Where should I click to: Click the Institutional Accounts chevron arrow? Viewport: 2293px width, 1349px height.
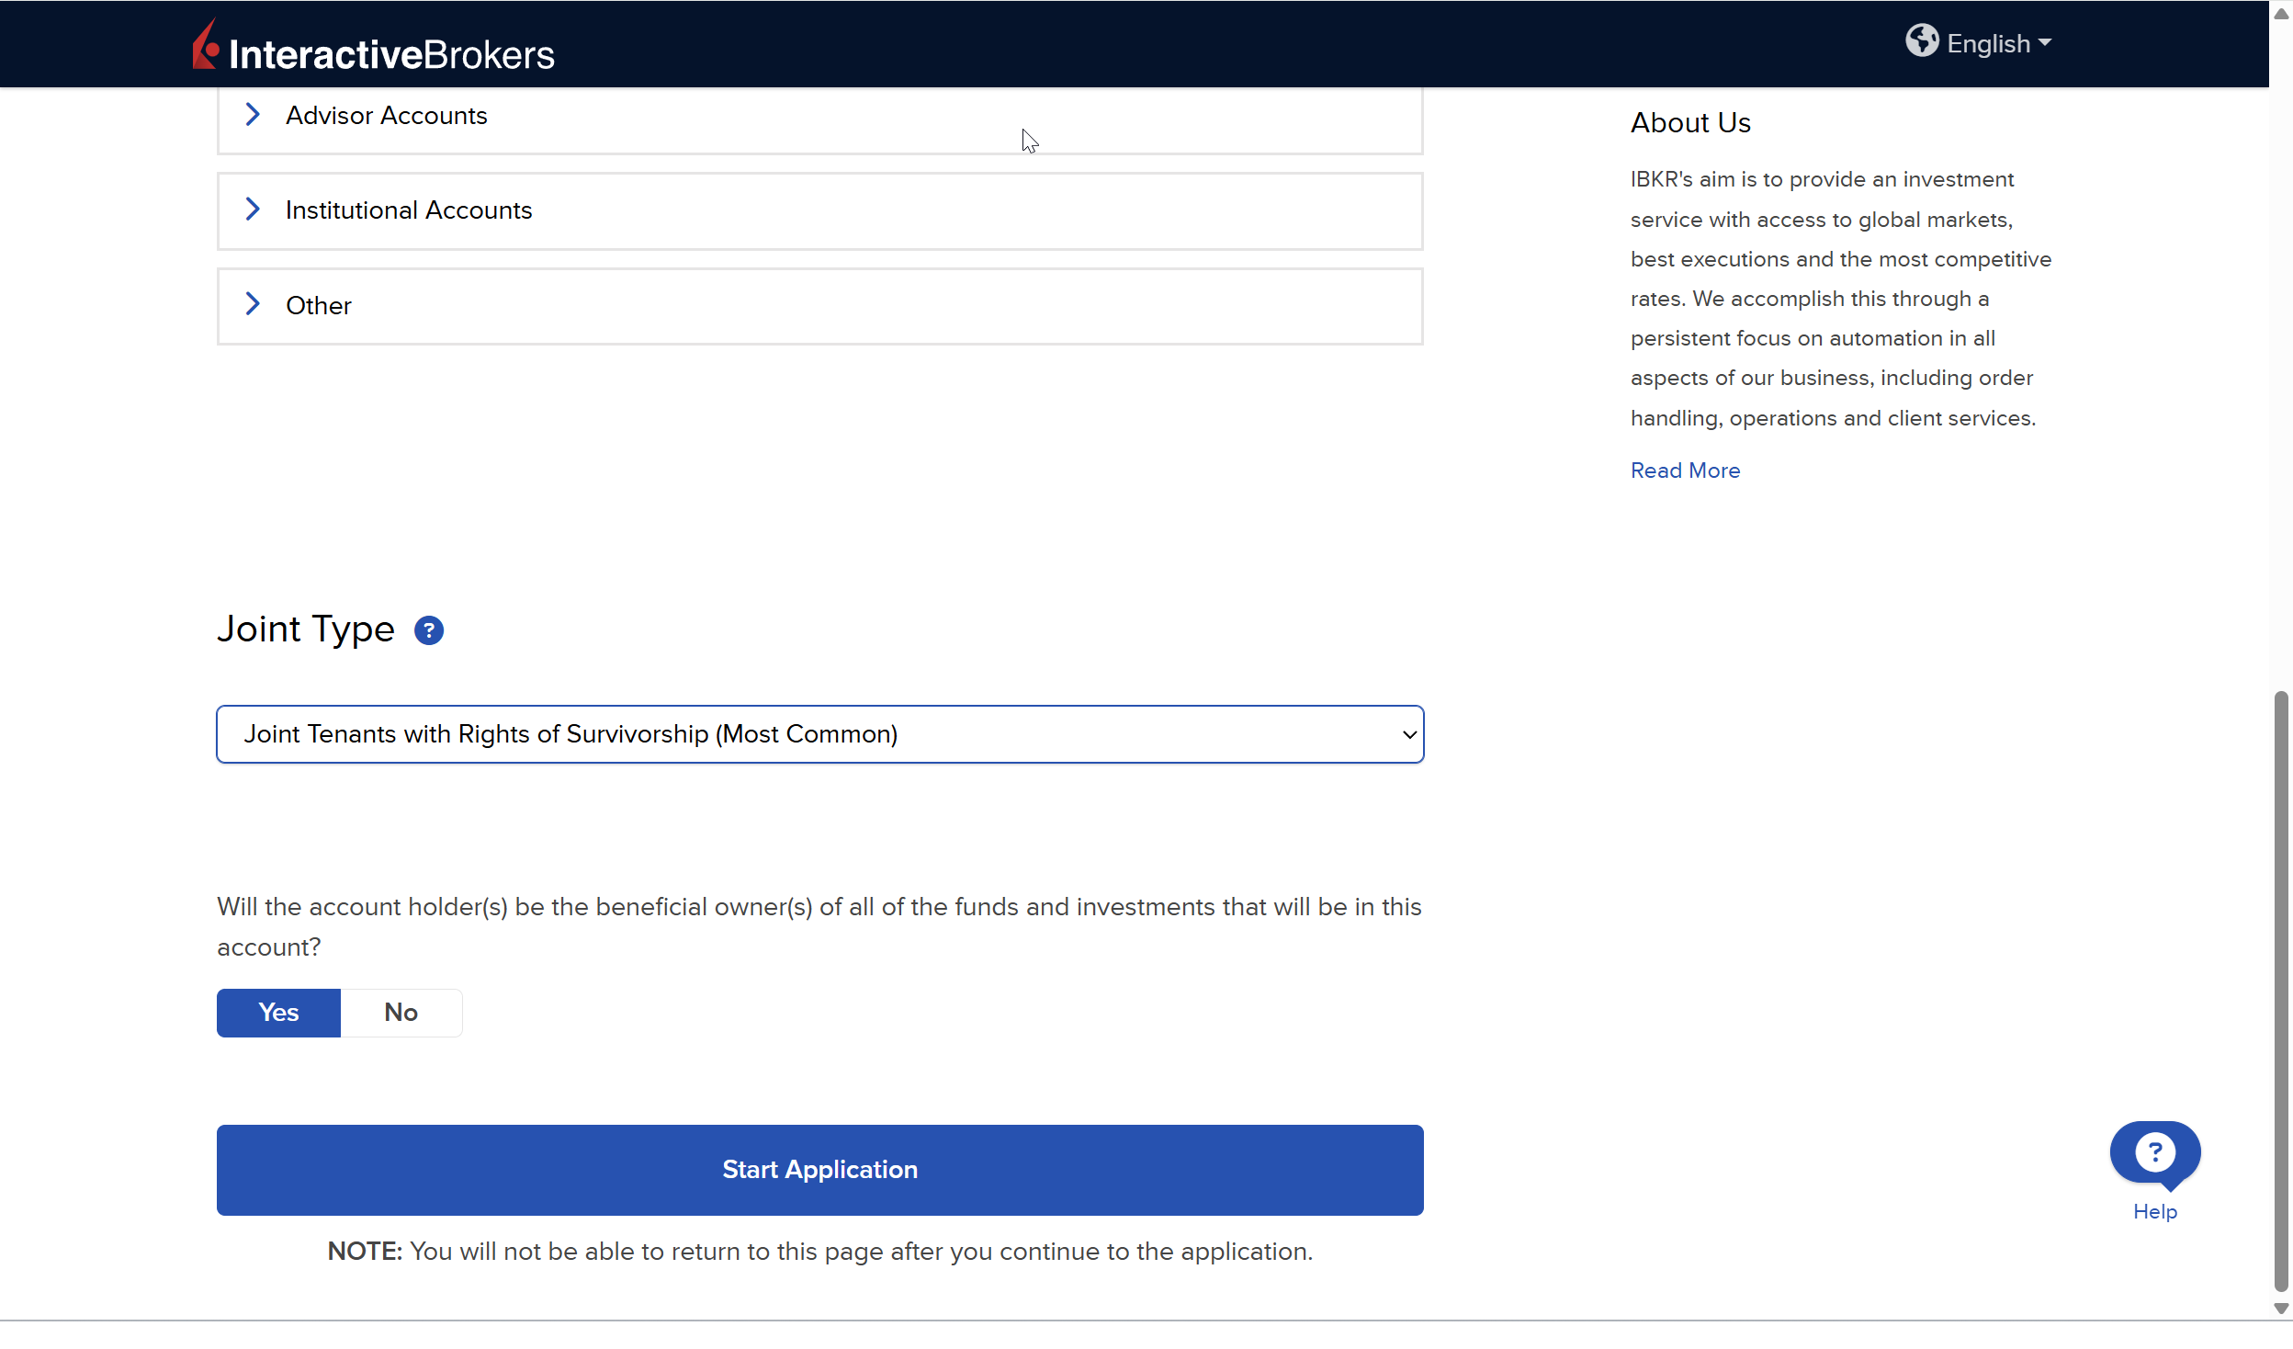click(x=253, y=210)
